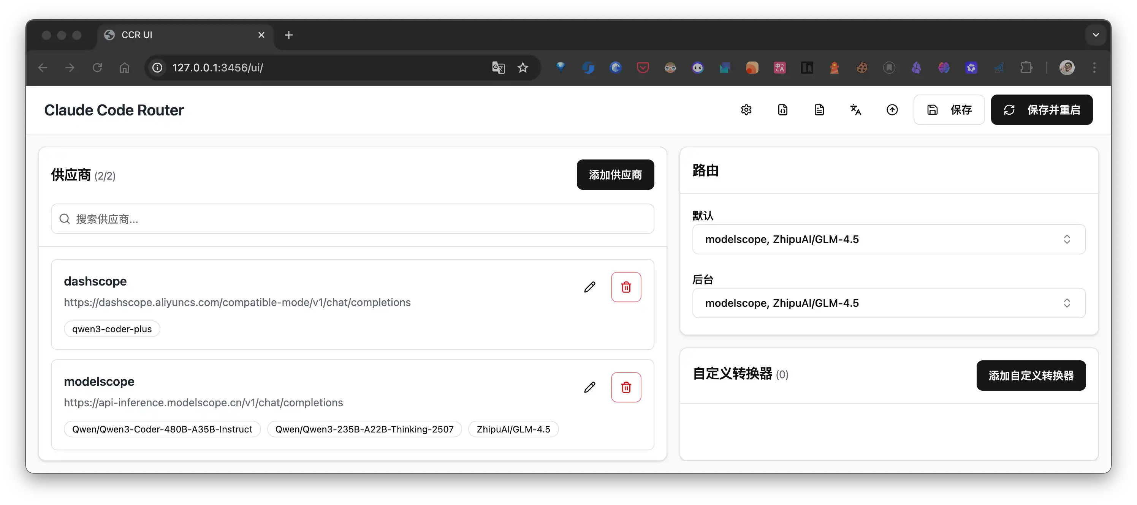The height and width of the screenshot is (505, 1137).
Task: Open the settings gear in header
Action: pos(746,110)
